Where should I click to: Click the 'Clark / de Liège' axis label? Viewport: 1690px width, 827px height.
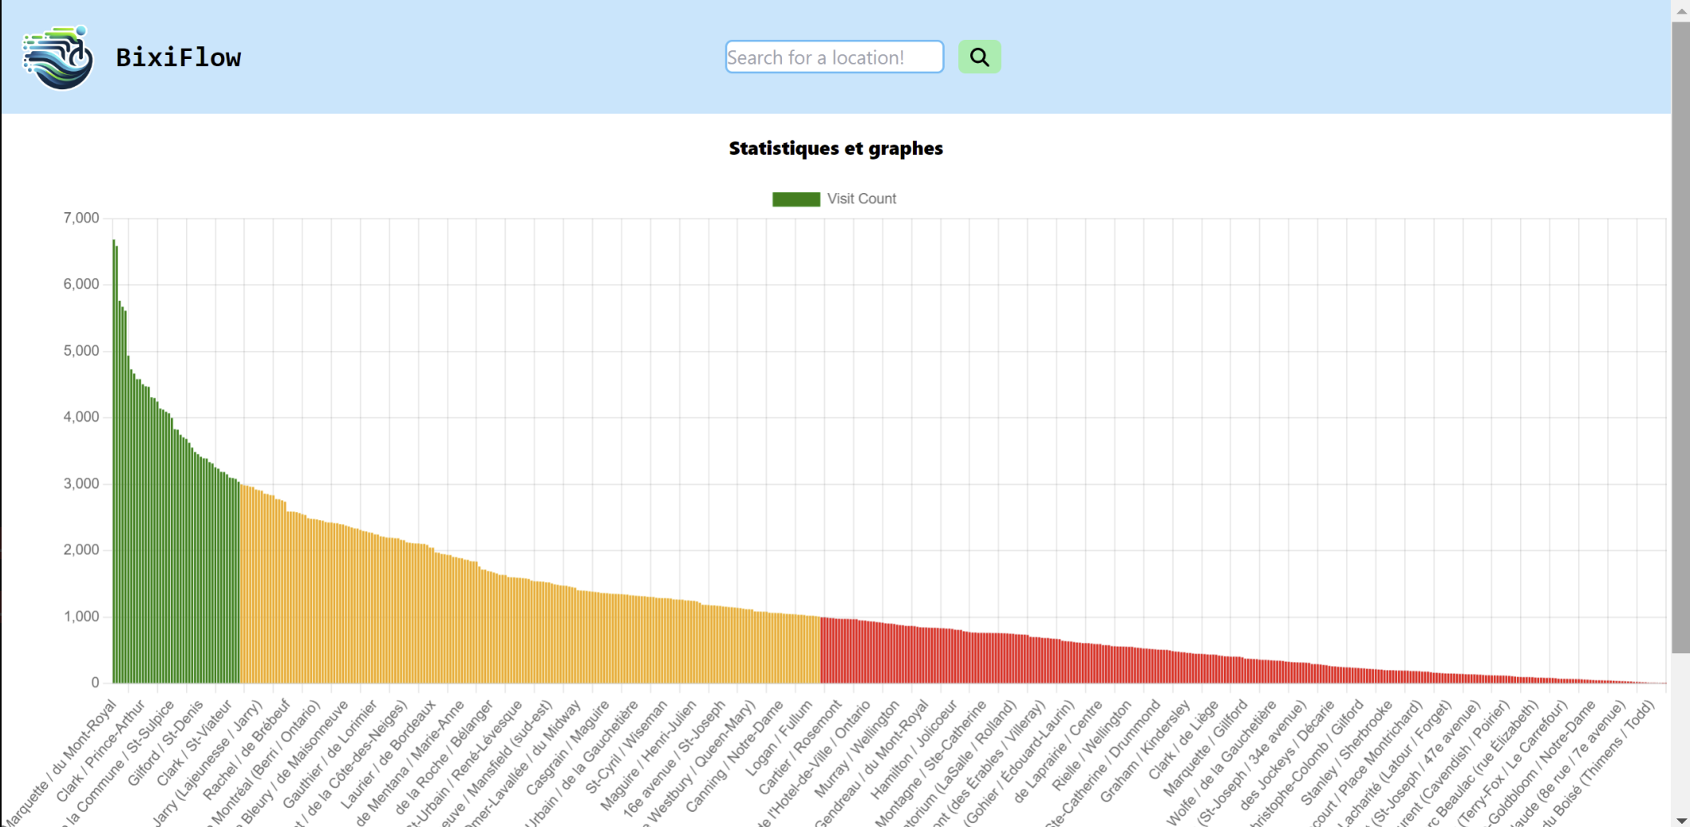coord(1184,738)
